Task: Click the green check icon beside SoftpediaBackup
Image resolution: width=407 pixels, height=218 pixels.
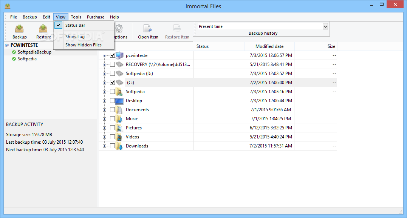Action: pyautogui.click(x=14, y=52)
